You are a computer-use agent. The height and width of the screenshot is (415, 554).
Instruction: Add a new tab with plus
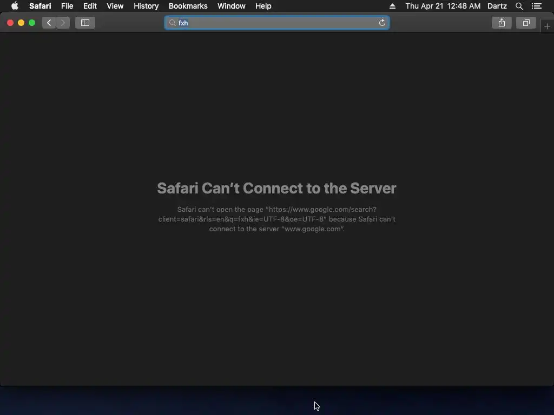[547, 26]
